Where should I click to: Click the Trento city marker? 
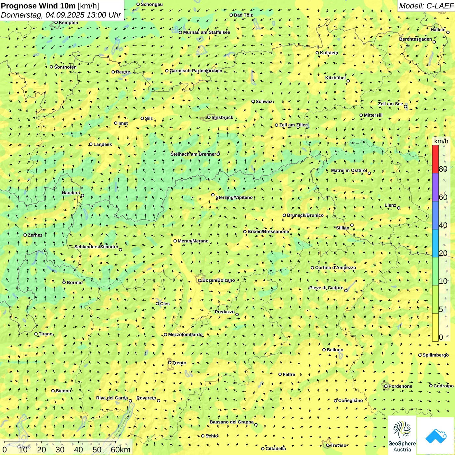[x=170, y=363]
